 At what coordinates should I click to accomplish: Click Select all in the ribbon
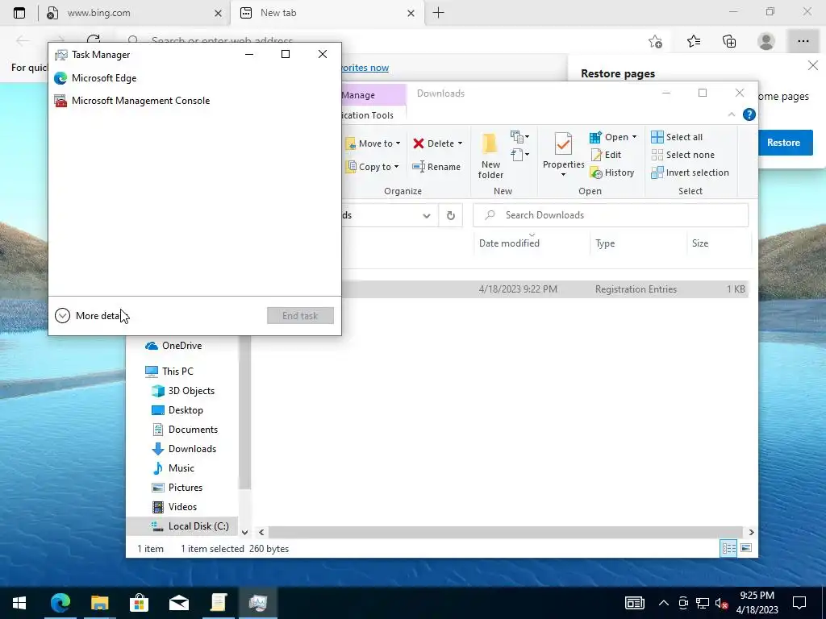[x=677, y=137]
